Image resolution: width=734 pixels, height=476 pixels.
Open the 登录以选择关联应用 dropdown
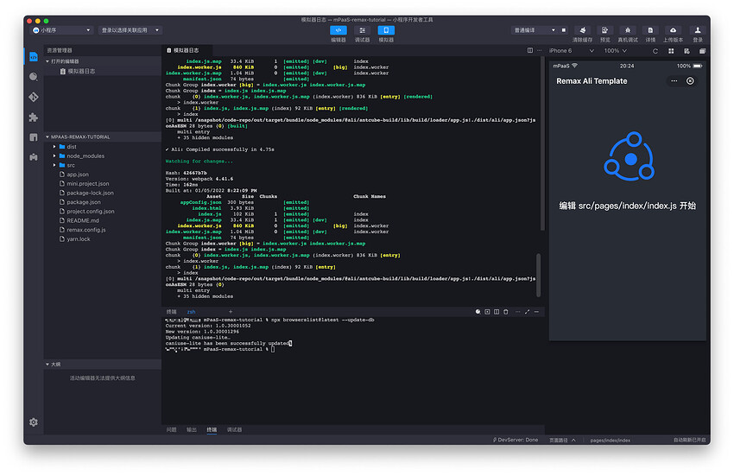[x=130, y=30]
